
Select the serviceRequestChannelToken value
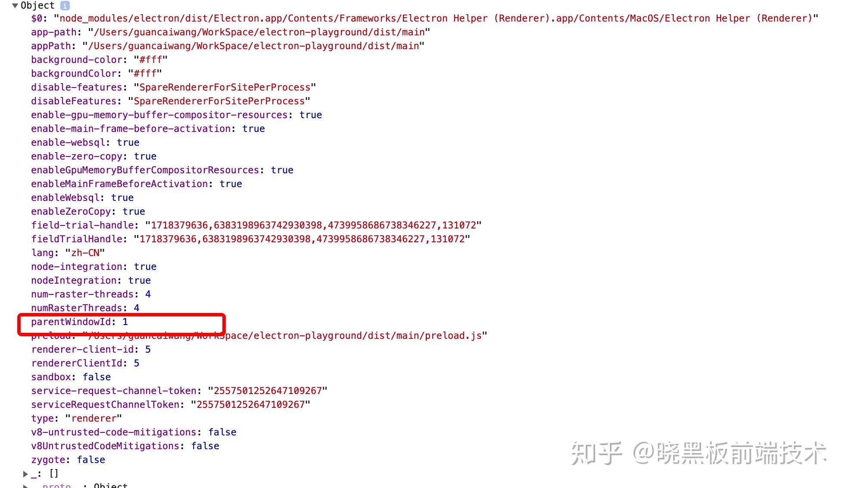tap(250, 404)
